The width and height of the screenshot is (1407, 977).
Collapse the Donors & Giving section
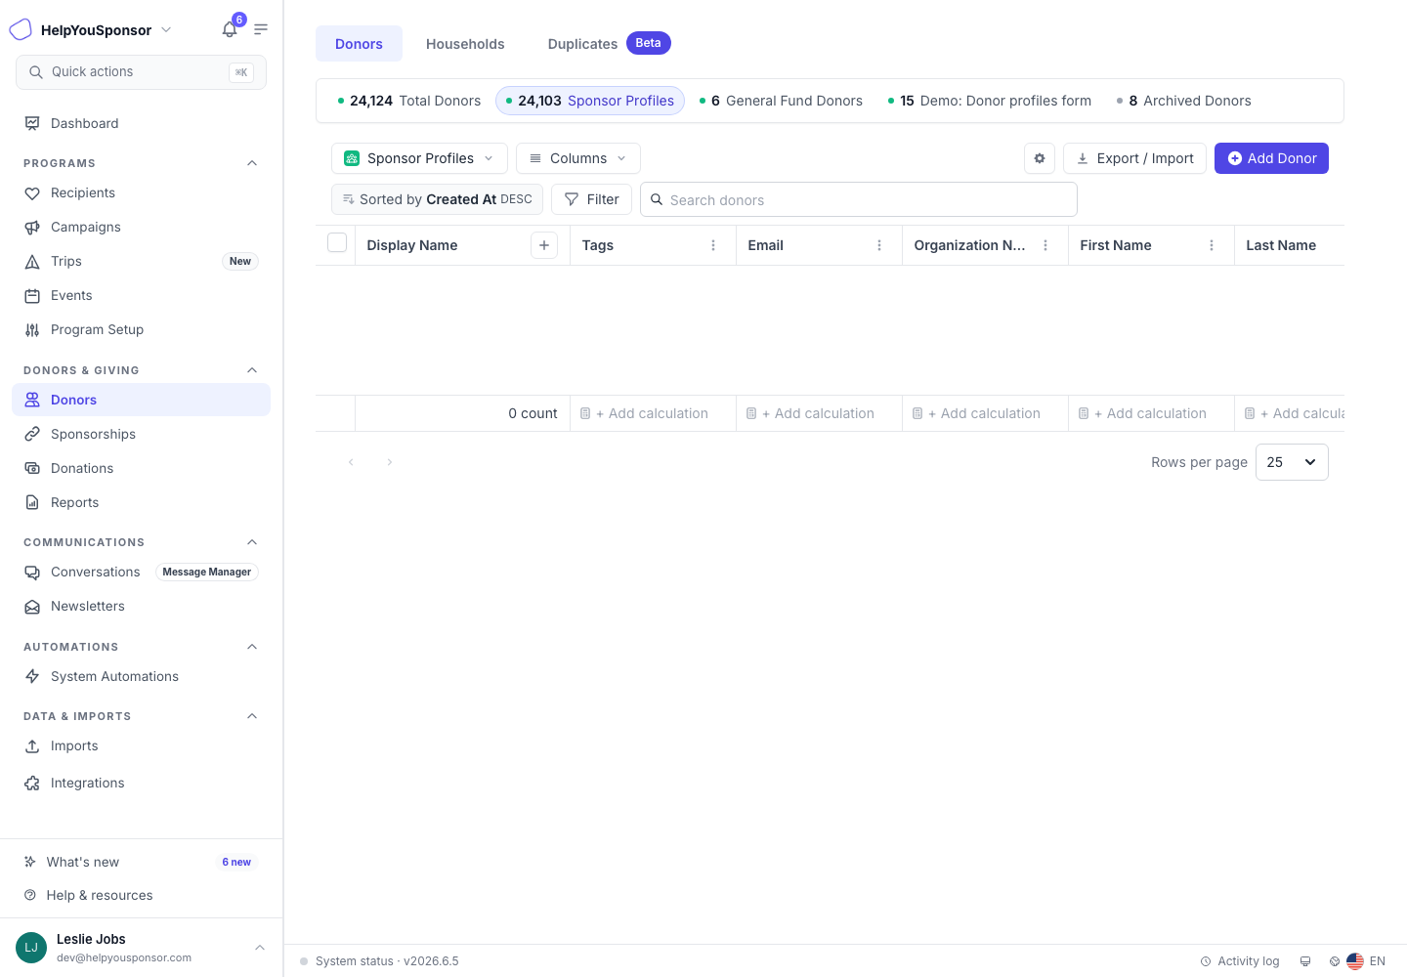252,370
